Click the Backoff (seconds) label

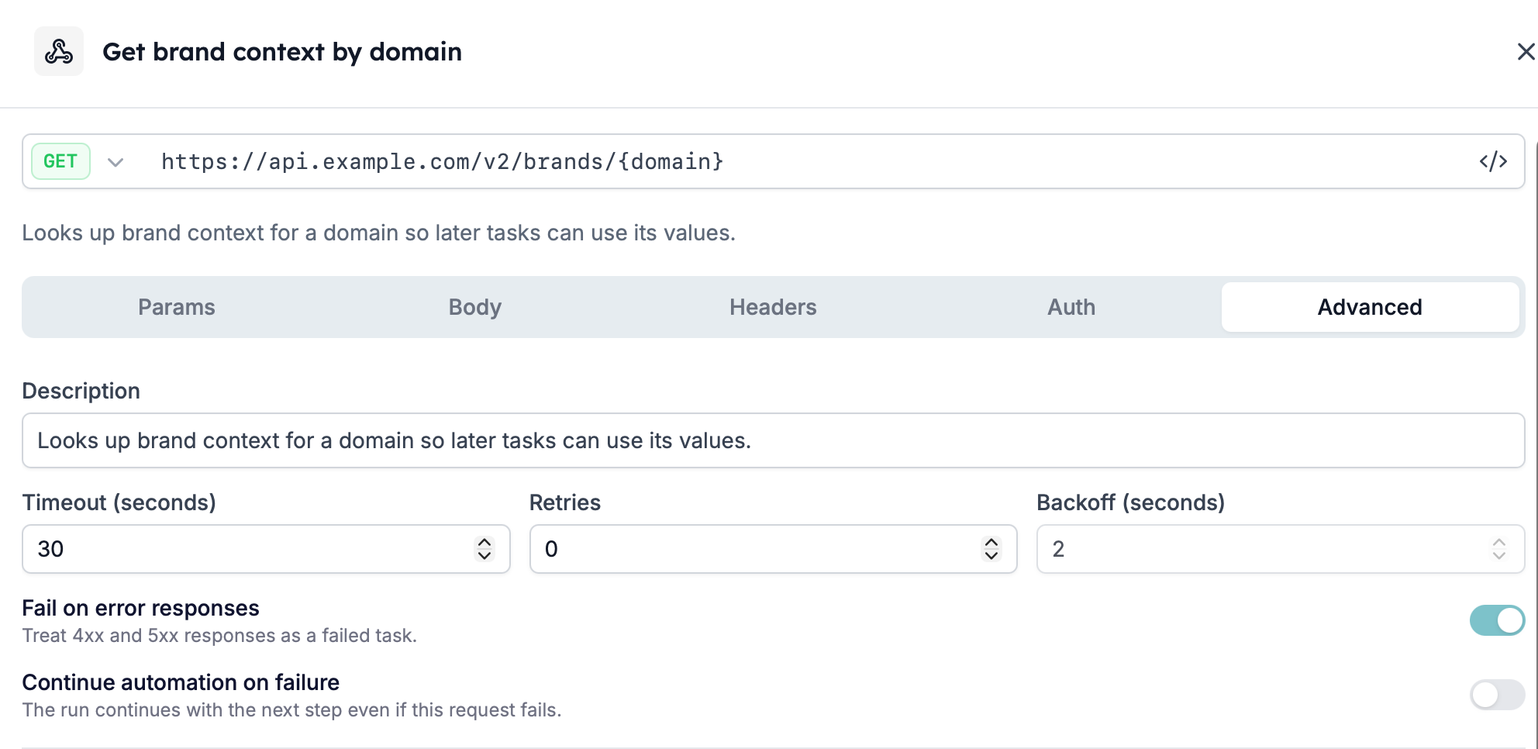(x=1131, y=502)
